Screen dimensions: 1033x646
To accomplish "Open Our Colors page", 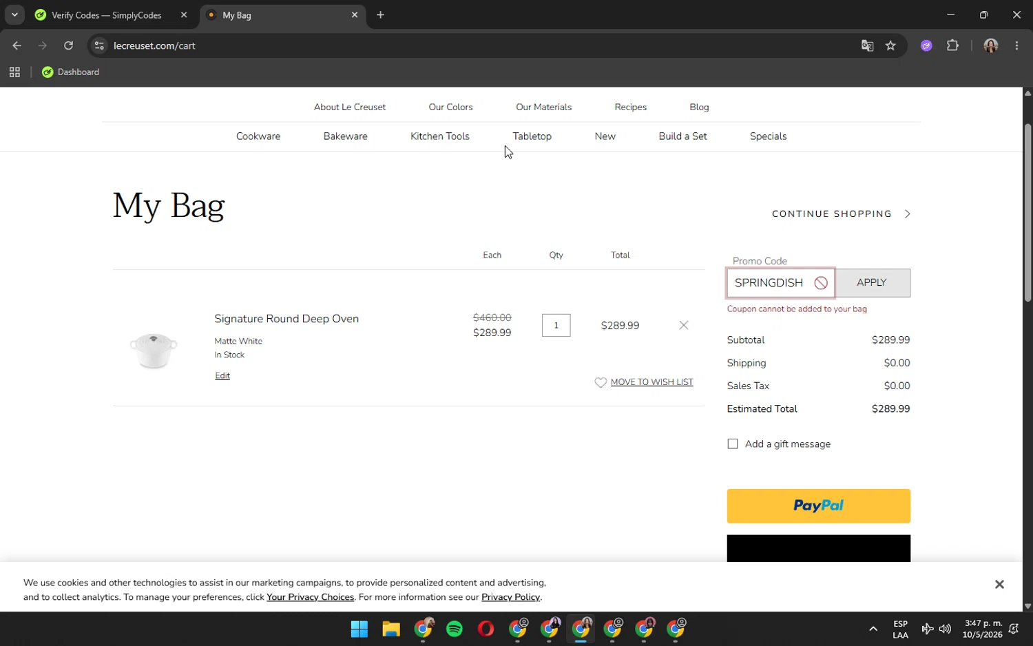I will click(x=450, y=107).
